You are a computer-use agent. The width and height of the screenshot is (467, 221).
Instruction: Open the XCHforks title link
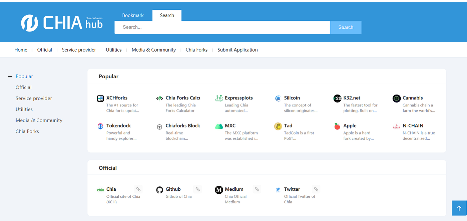117,98
